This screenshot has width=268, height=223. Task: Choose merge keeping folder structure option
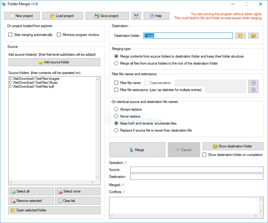coord(116,56)
